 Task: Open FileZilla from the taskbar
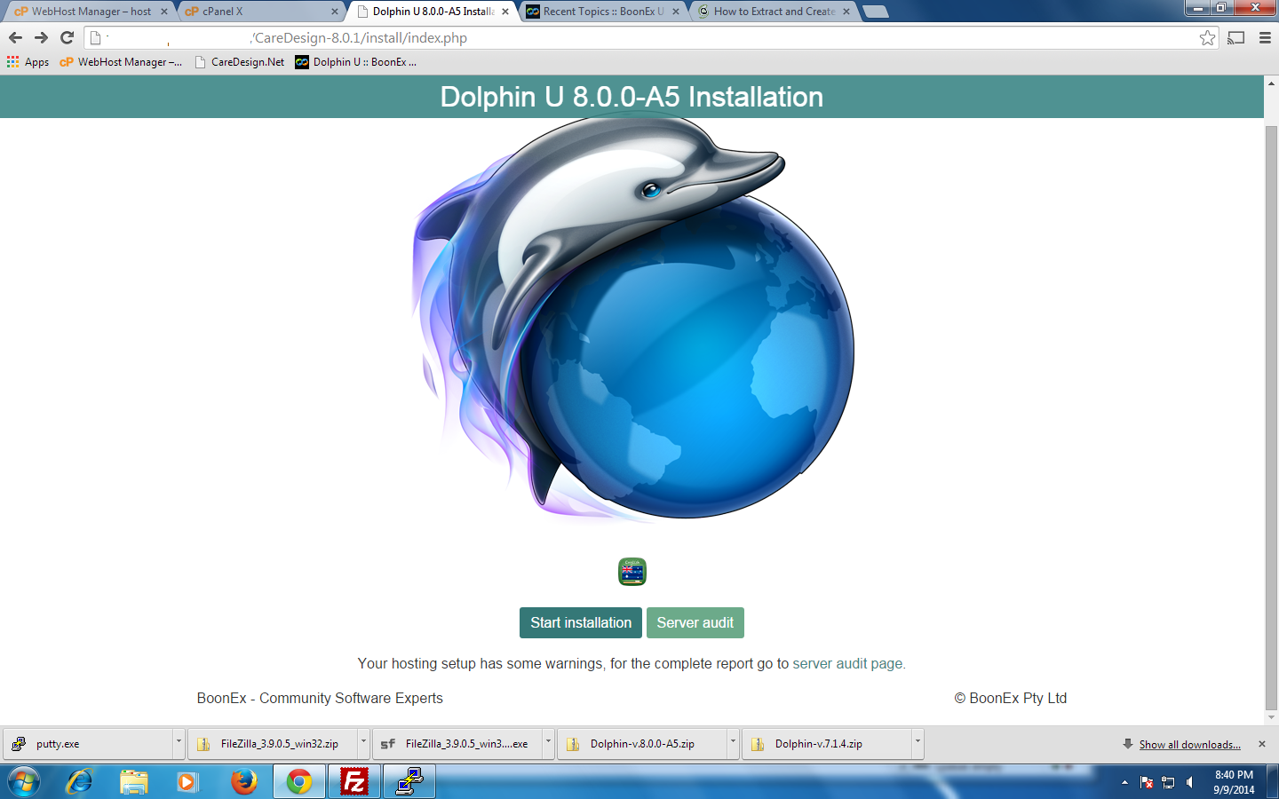[x=354, y=782]
